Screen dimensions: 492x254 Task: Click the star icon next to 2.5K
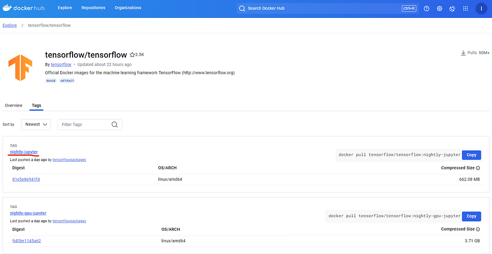coord(132,55)
